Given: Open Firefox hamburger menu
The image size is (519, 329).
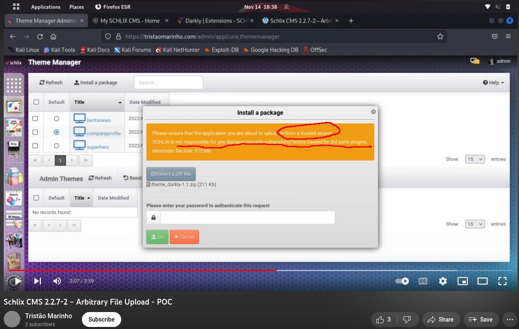Looking at the screenshot, I should coord(508,36).
